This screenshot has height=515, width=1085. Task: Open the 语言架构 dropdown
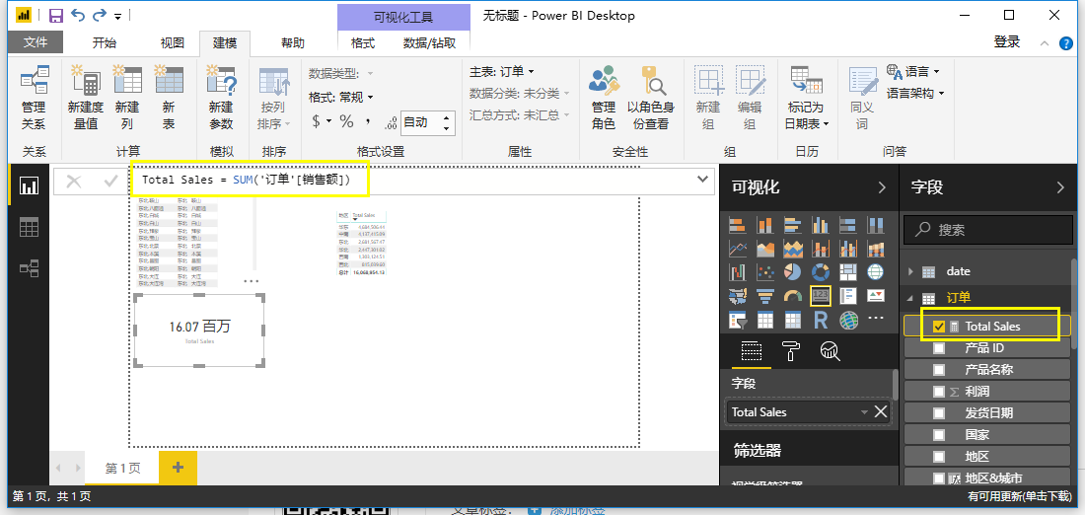tap(915, 93)
